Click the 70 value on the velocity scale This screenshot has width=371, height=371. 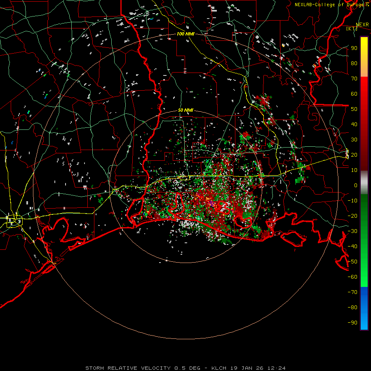pyautogui.click(x=354, y=79)
